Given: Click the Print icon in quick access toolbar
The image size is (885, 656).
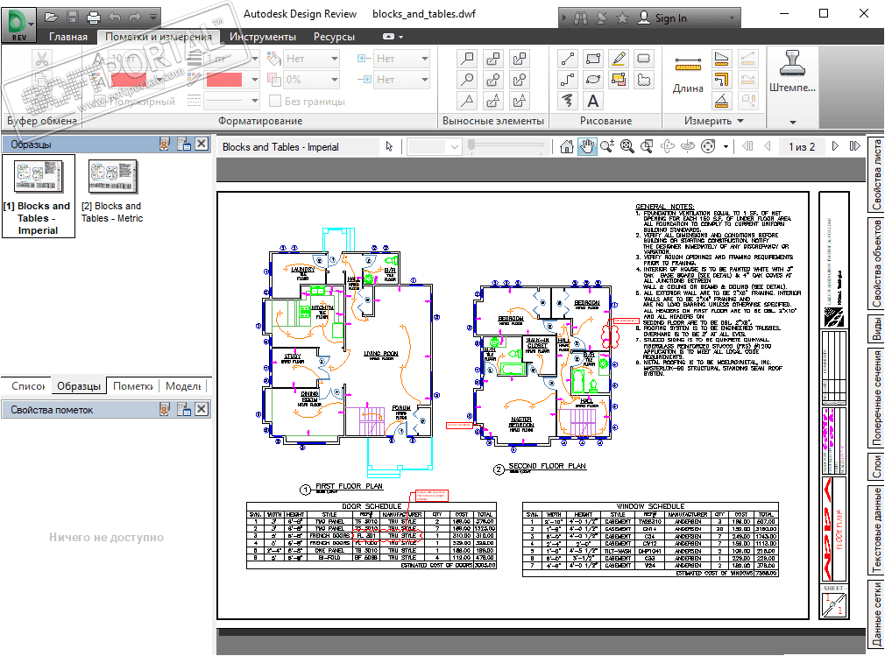Looking at the screenshot, I should coord(93,17).
